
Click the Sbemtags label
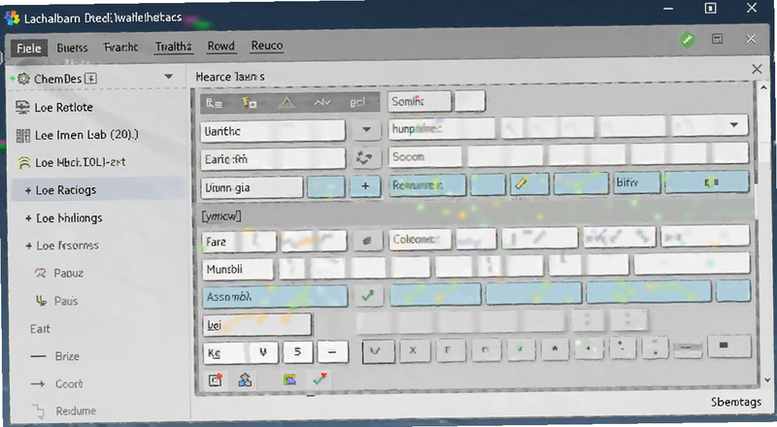click(736, 402)
